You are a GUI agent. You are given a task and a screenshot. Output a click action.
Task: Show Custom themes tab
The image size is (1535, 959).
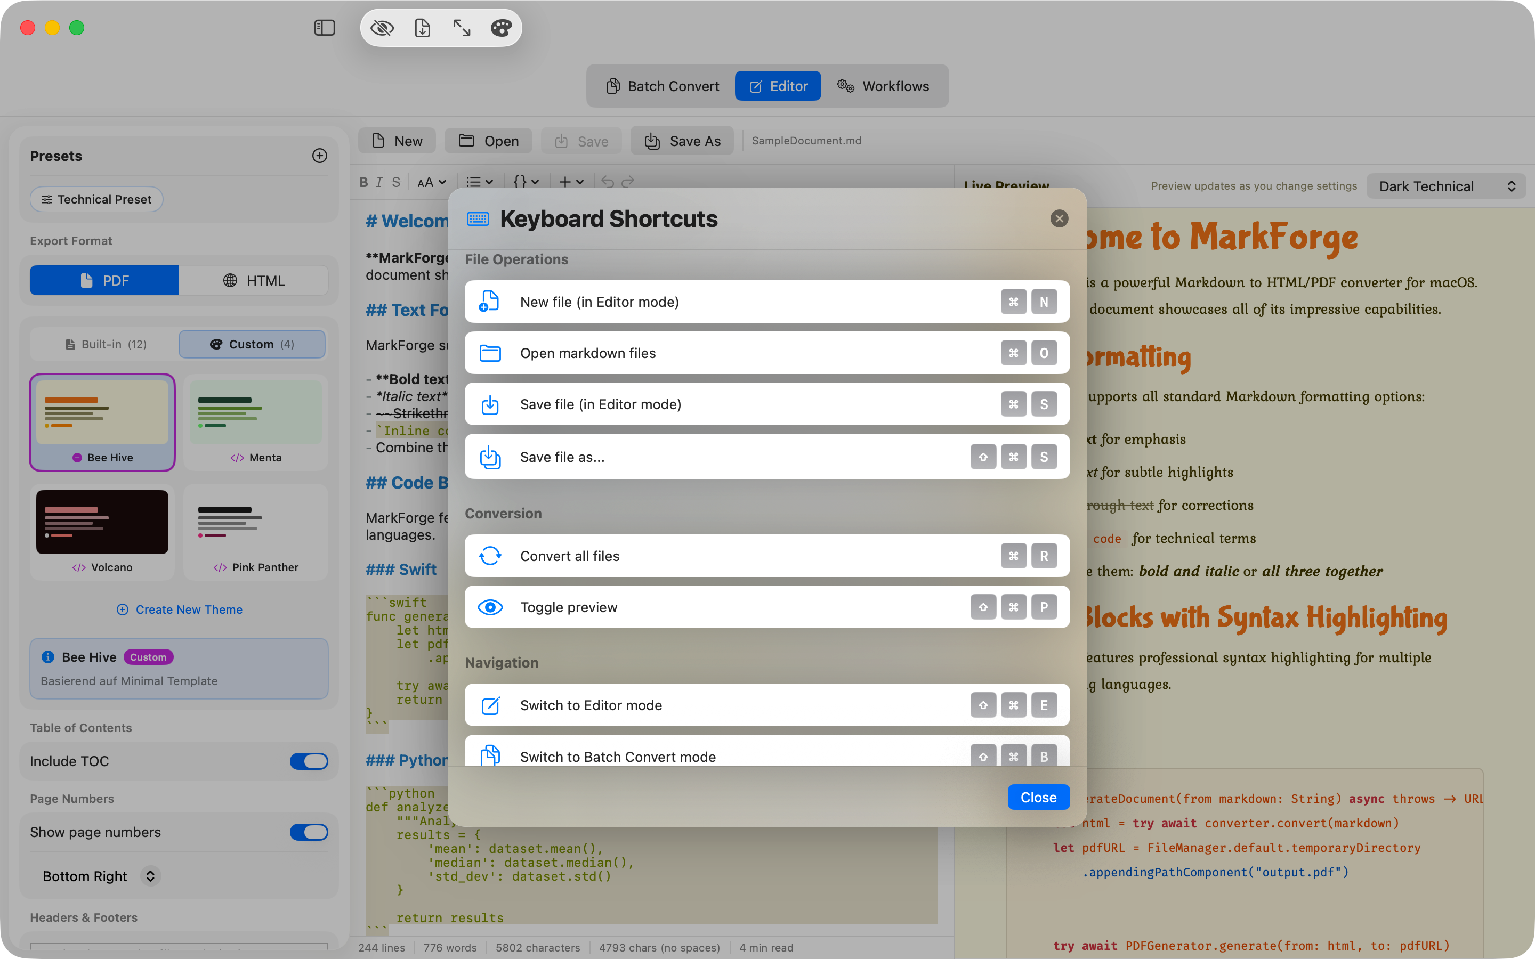(x=252, y=344)
